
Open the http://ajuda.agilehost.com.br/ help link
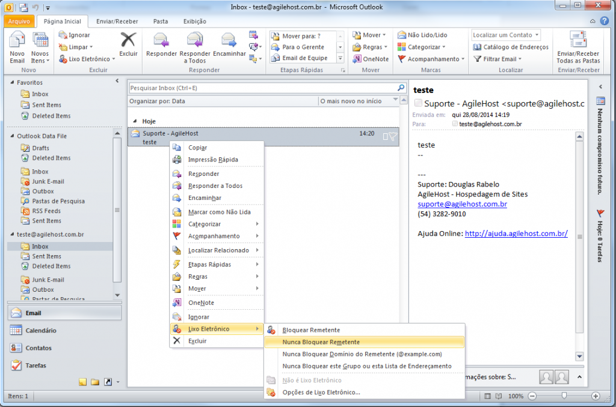coord(516,234)
